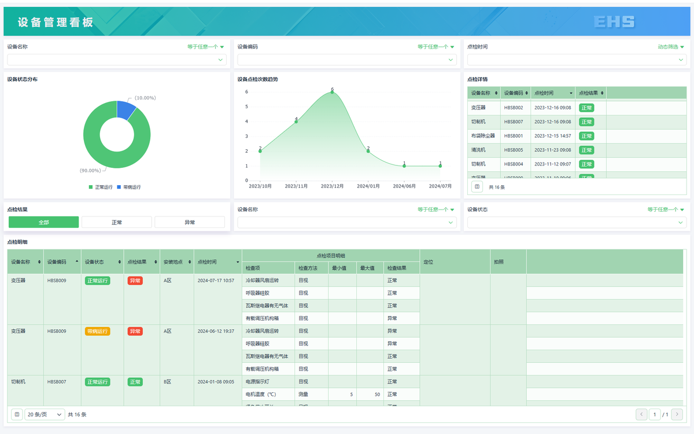Viewport: 694px width, 434px height.
Task: Open column settings icon beside 20 条/页
Action: (x=17, y=414)
